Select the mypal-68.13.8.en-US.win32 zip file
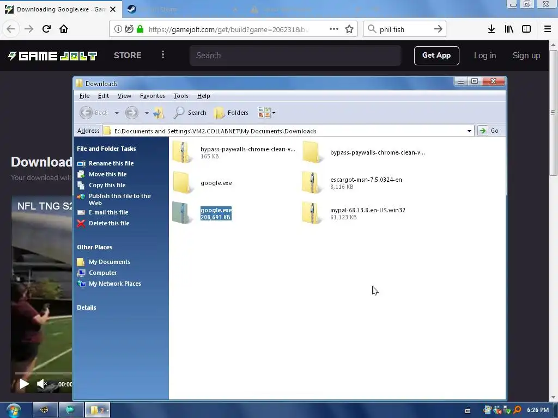This screenshot has height=418, width=558. (353, 213)
